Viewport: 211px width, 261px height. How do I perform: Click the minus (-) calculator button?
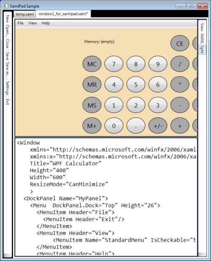(x=180, y=105)
